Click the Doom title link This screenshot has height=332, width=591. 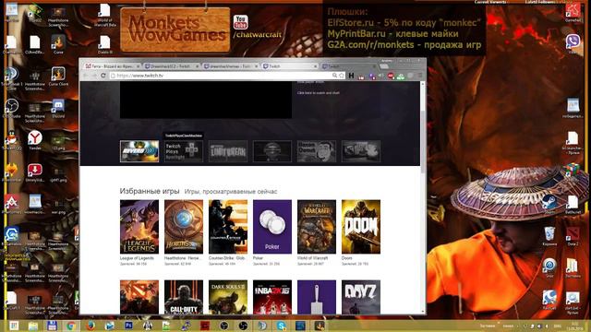tap(346, 258)
